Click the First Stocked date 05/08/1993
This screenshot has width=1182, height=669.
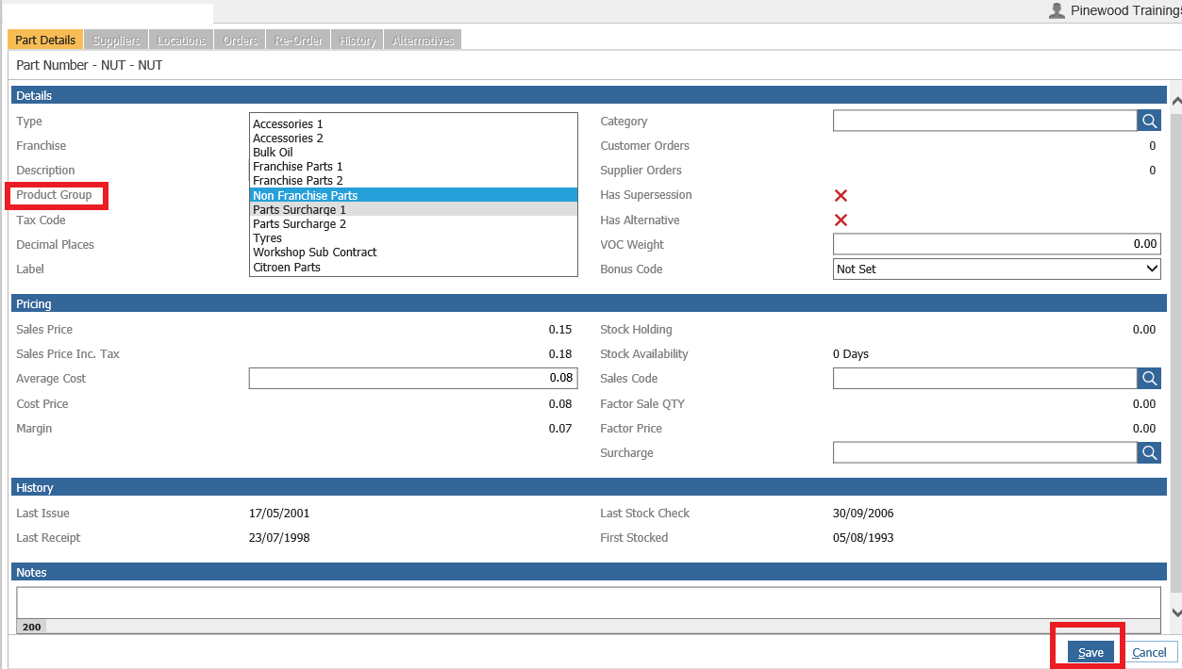[863, 538]
